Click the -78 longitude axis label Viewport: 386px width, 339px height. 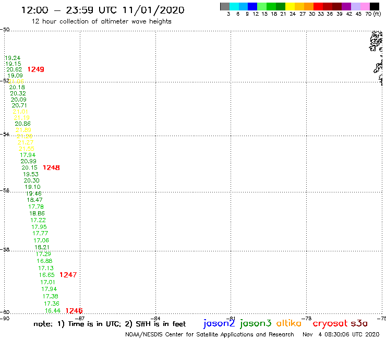[x=307, y=318]
